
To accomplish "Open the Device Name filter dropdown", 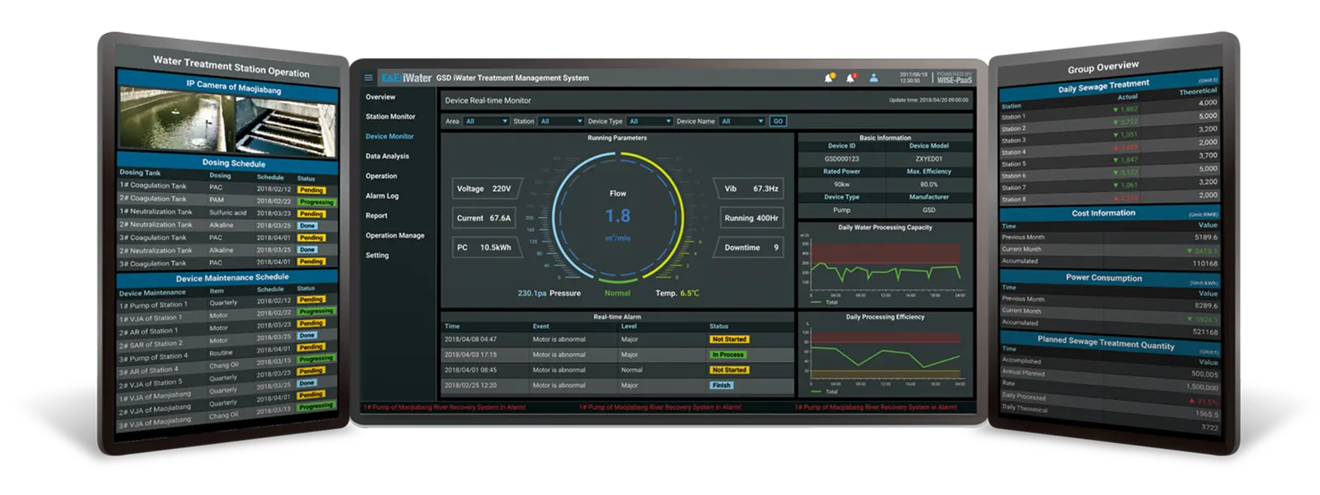I will [742, 121].
